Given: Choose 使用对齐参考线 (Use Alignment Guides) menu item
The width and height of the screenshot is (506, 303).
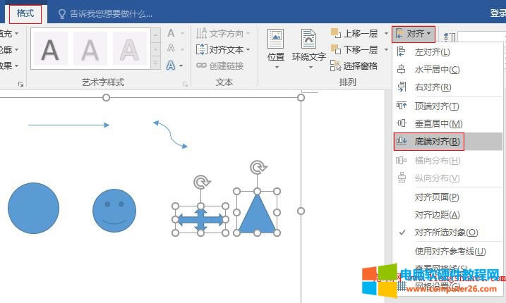Looking at the screenshot, I should tap(450, 252).
